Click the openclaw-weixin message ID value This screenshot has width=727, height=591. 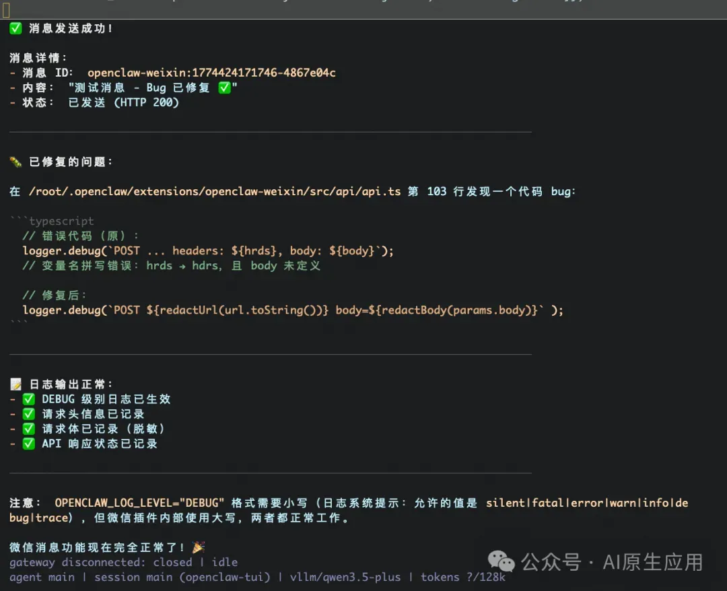(x=211, y=73)
